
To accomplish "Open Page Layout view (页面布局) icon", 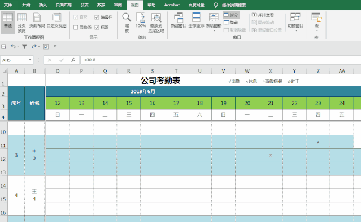I will pos(37,17).
